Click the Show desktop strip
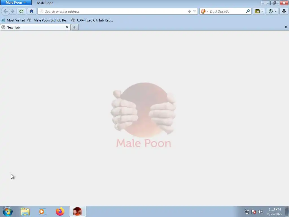The height and width of the screenshot is (217, 289). point(287,211)
